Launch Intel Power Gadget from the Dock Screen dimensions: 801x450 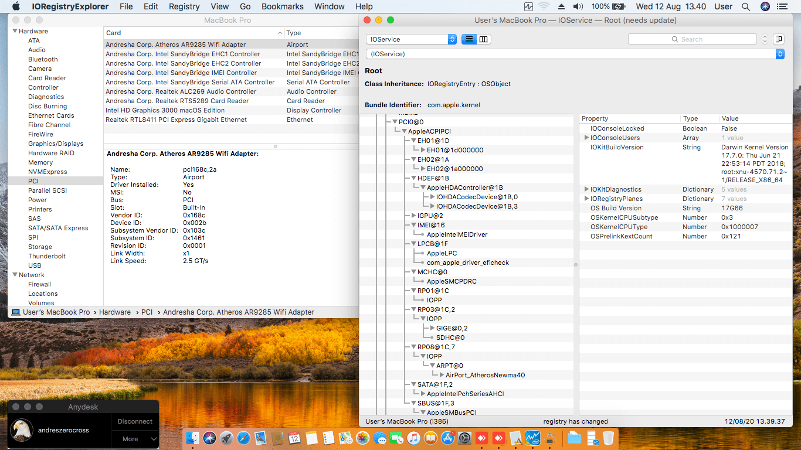click(532, 438)
